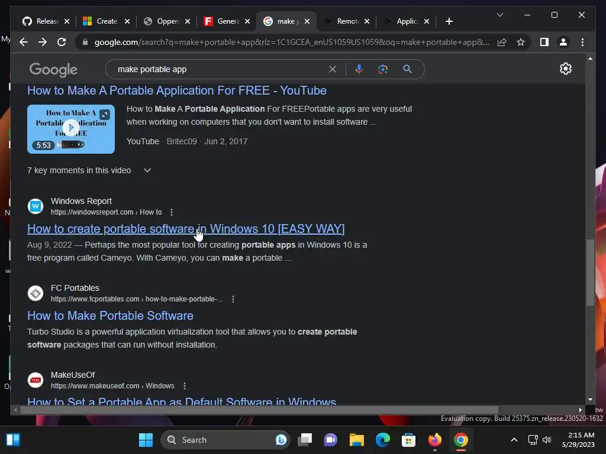This screenshot has height=454, width=606.
Task: Reload the current page
Action: pos(62,42)
